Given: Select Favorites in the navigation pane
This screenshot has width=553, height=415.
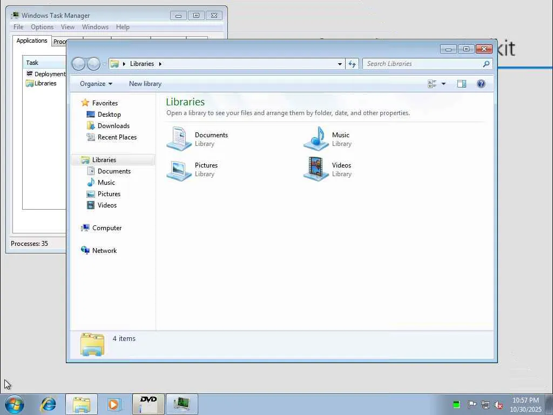Looking at the screenshot, I should [105, 103].
